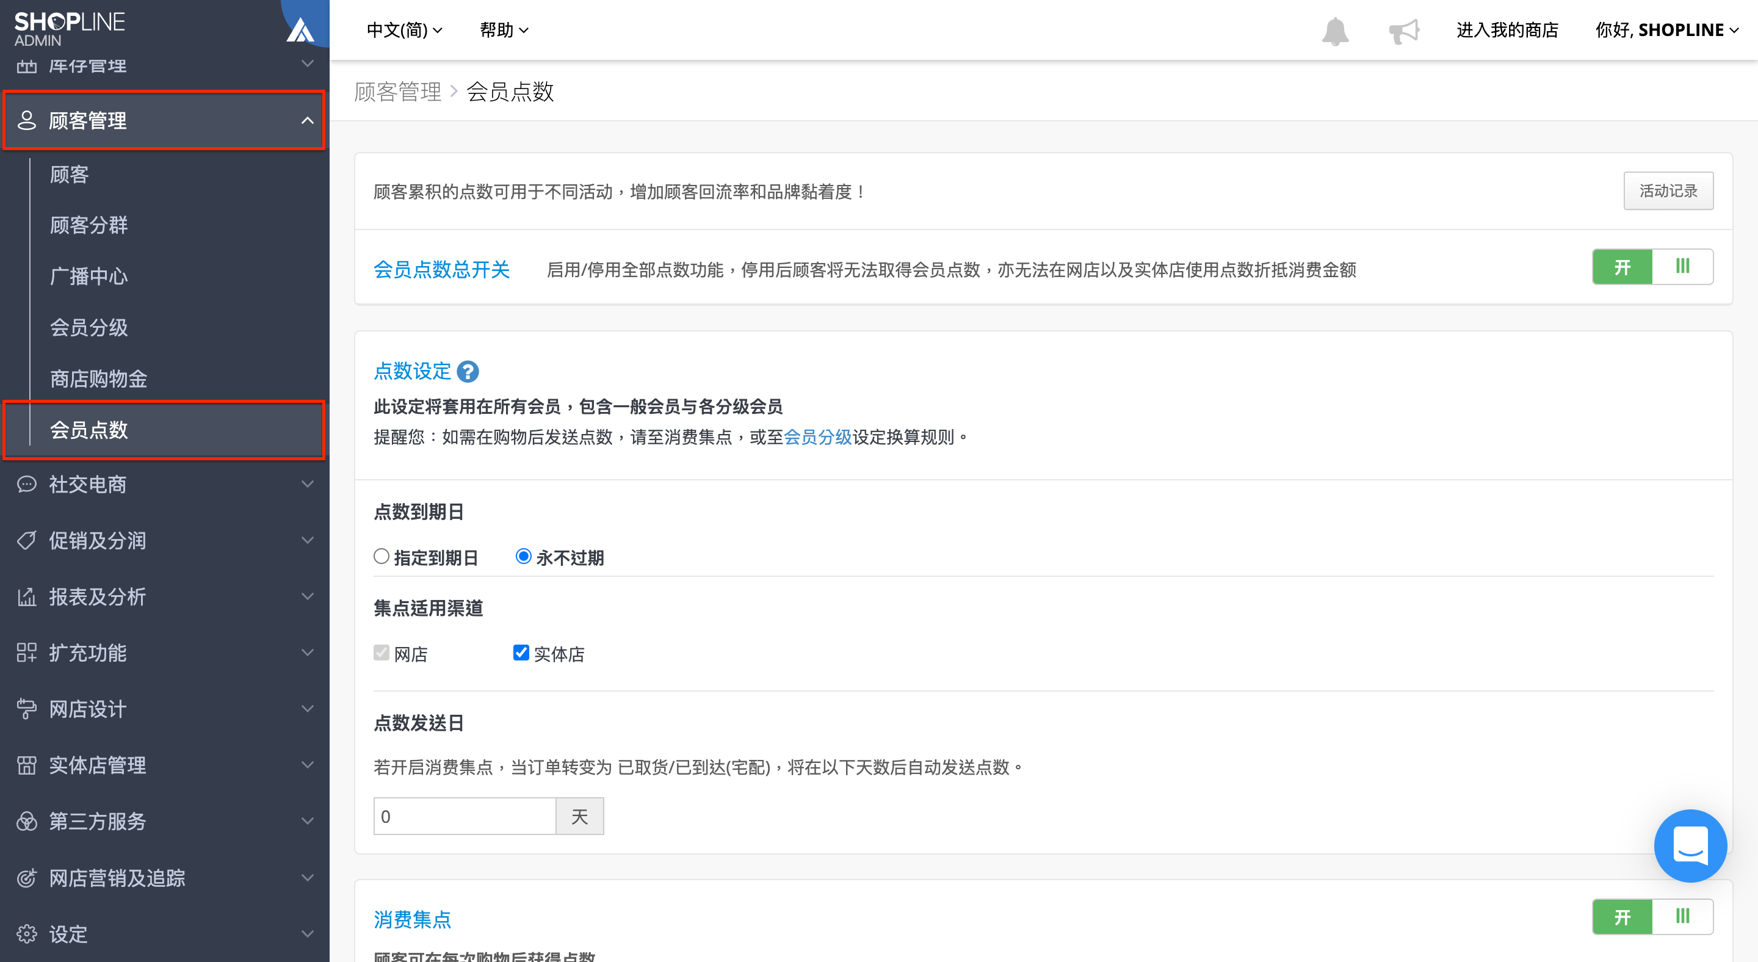Select 商店购物金 in the sidebar
The width and height of the screenshot is (1758, 962).
click(x=98, y=378)
